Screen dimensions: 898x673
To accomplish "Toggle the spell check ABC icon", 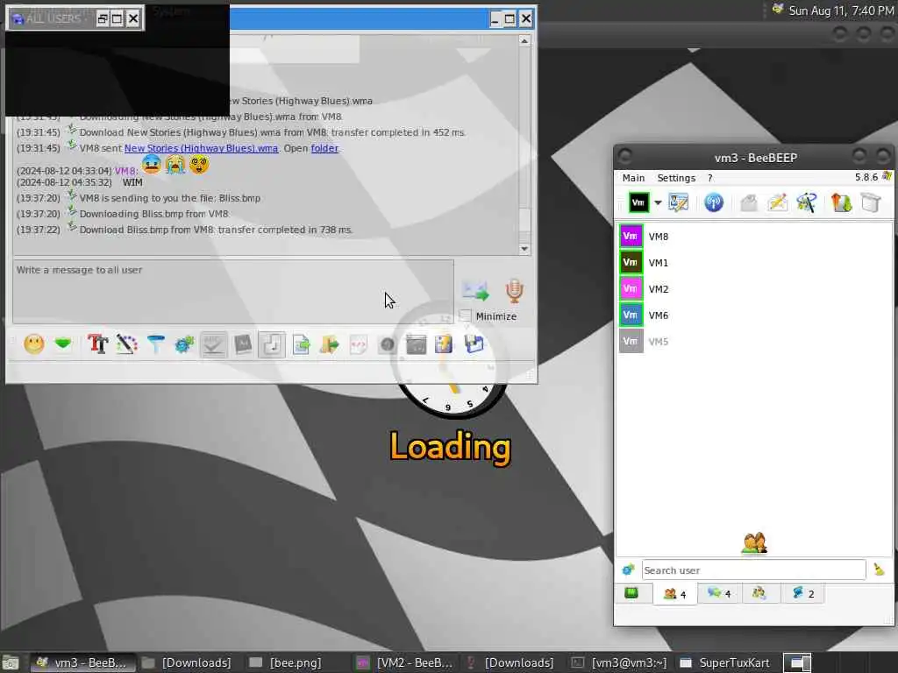I will (x=214, y=344).
